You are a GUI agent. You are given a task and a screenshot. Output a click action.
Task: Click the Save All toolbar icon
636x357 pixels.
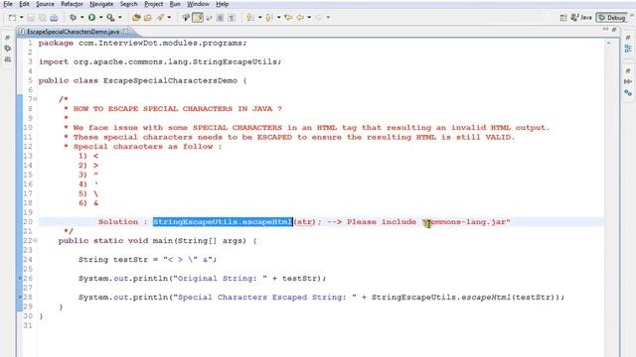coord(42,18)
